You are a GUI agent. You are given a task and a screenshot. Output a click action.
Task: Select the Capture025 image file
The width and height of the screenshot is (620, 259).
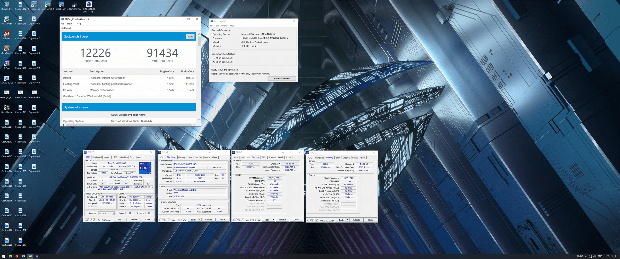tap(20, 242)
